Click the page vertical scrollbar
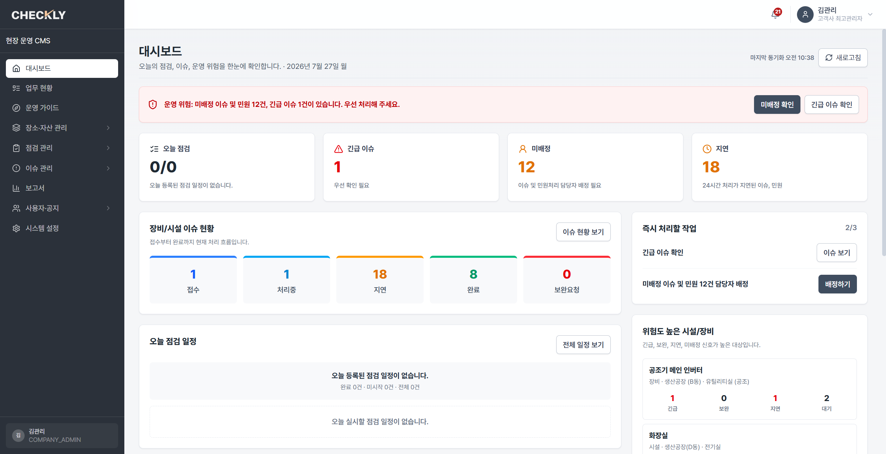This screenshot has height=454, width=886. click(884, 143)
